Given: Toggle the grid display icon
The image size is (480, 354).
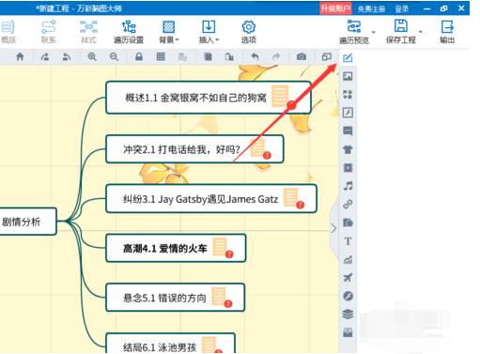Looking at the screenshot, I should point(161,56).
